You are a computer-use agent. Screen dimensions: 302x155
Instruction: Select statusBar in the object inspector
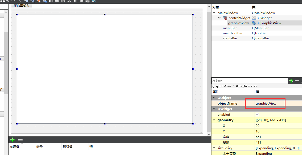point(230,38)
